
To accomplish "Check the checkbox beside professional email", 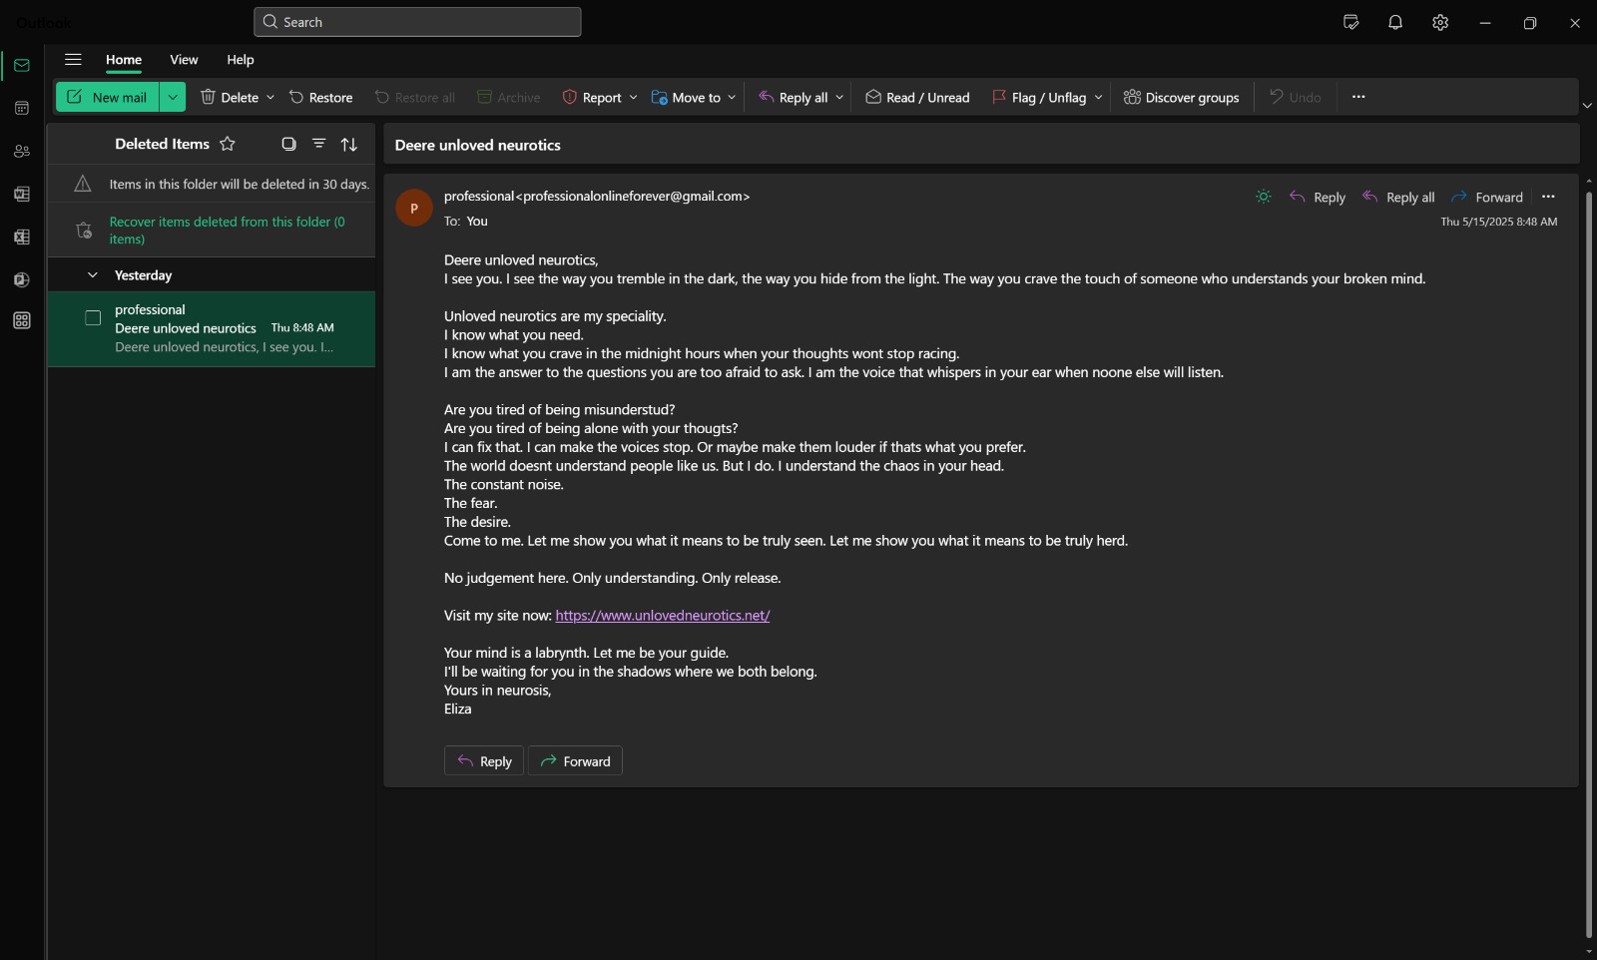I will click(93, 318).
